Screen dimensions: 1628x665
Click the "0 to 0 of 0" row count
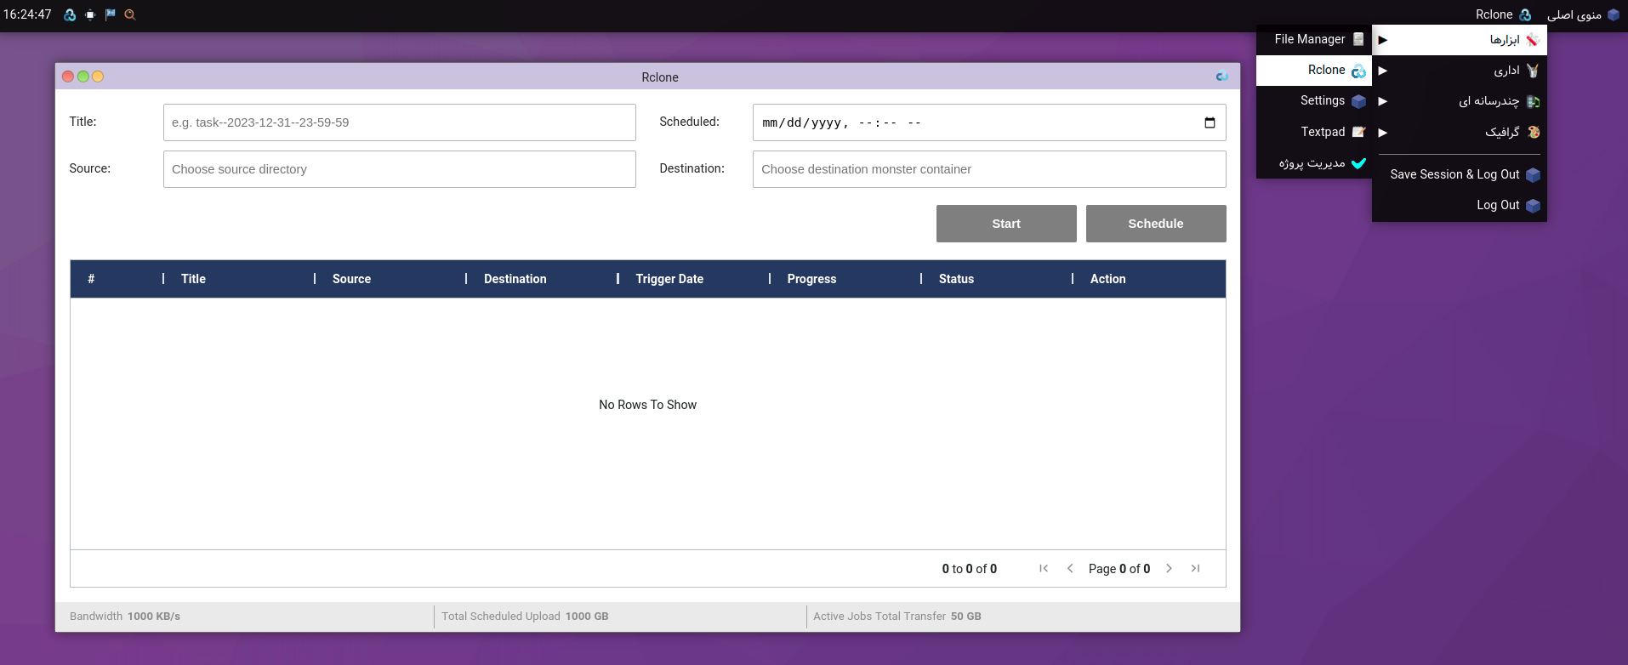pyautogui.click(x=970, y=569)
